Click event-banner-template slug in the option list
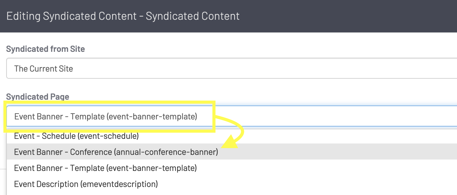The width and height of the screenshot is (457, 195). (x=152, y=168)
